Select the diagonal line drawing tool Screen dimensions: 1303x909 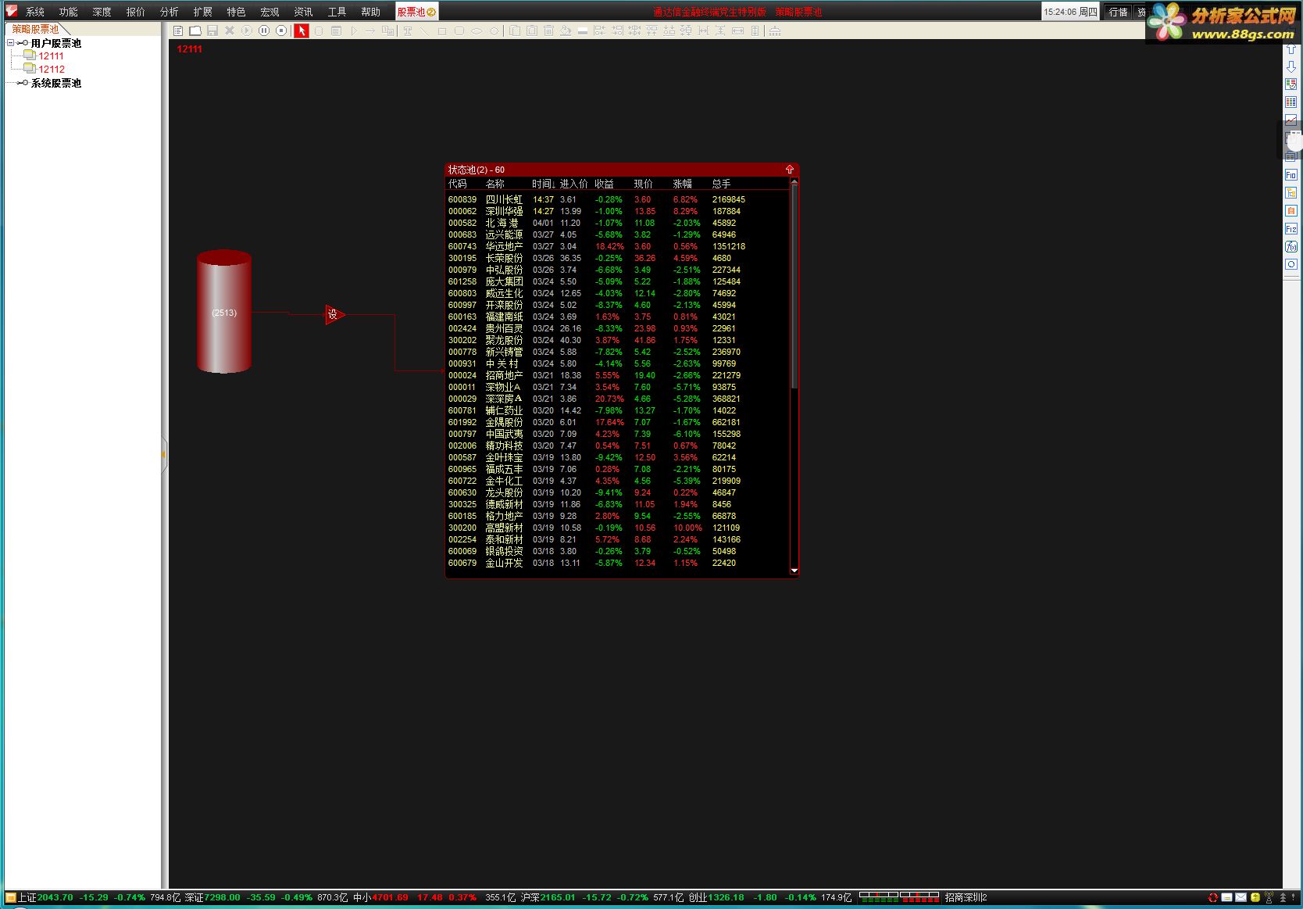point(425,30)
